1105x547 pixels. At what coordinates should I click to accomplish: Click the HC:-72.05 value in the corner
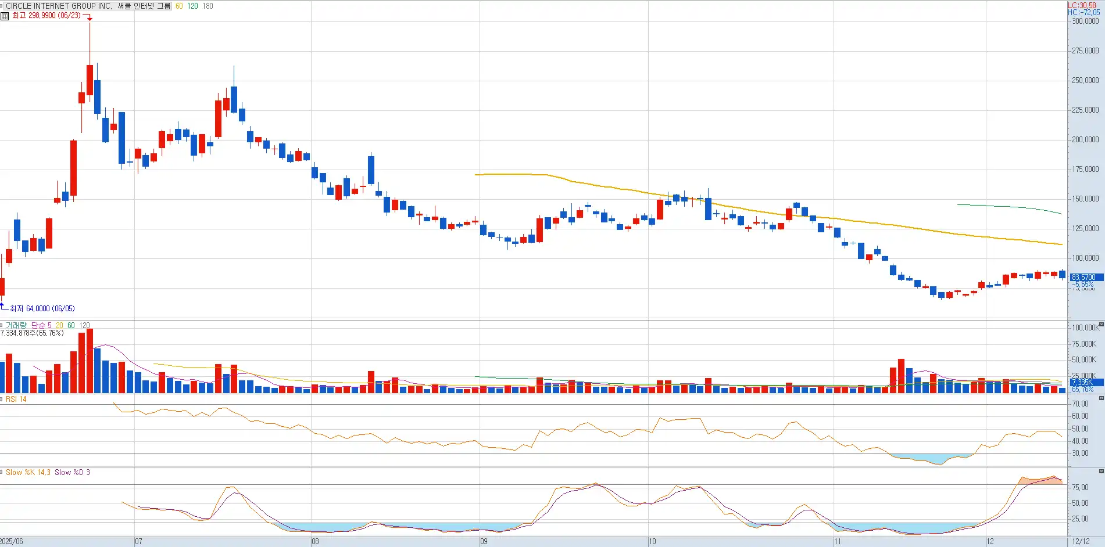tap(1083, 12)
